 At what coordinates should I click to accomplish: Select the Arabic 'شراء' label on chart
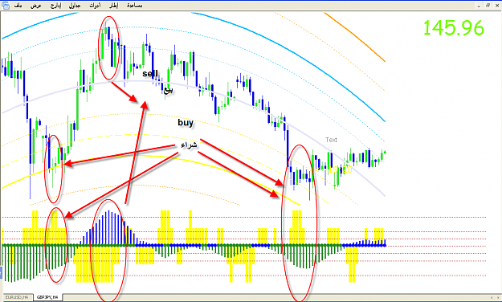tap(189, 145)
